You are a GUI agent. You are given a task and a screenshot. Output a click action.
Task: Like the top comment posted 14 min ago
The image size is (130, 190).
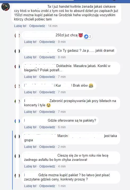click(x=20, y=26)
